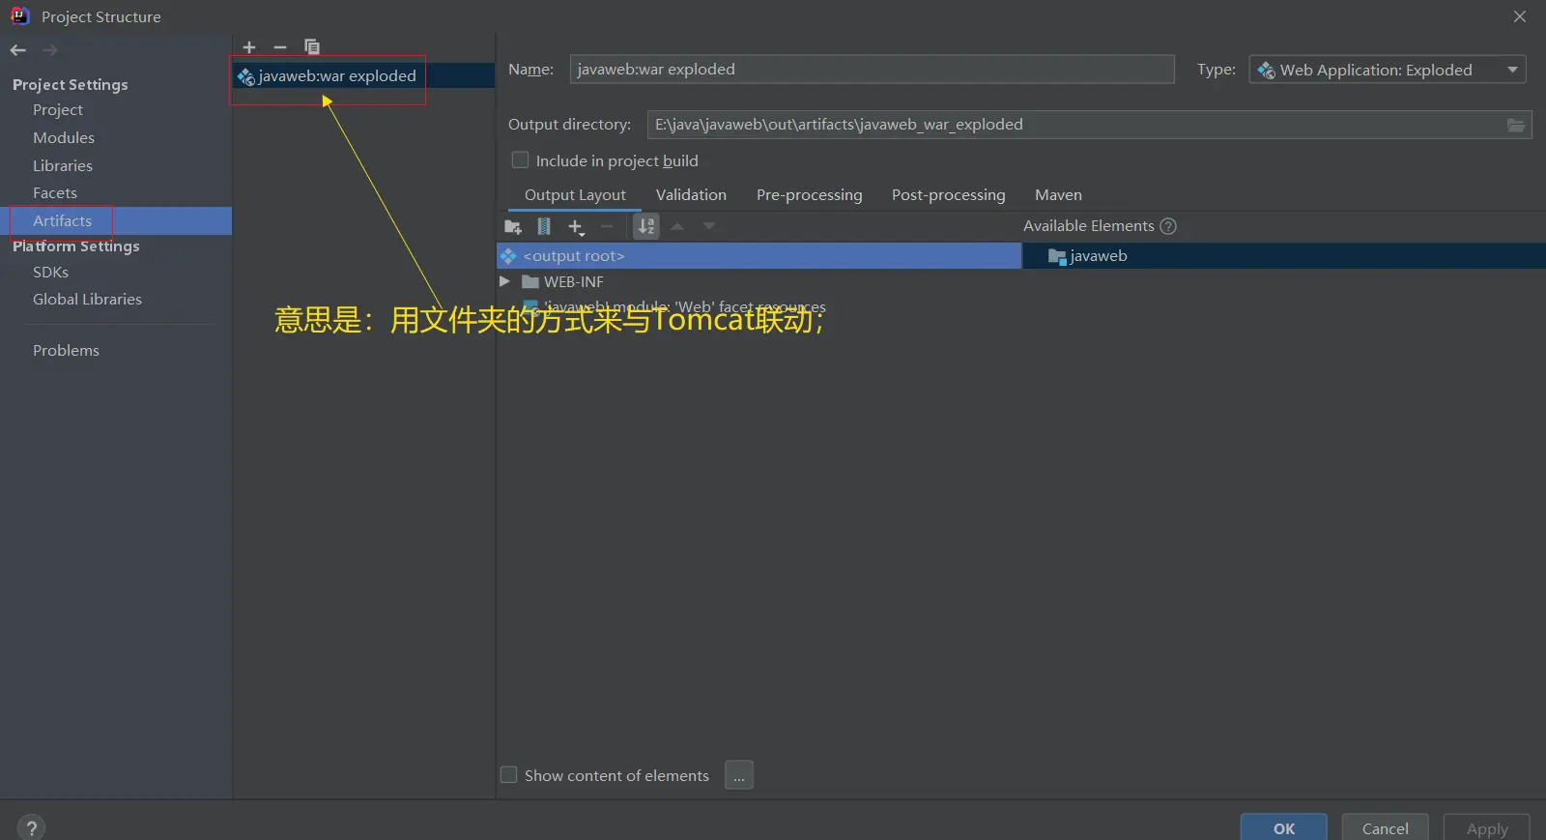Click the create directory icon in Output Layout
This screenshot has height=840, width=1546.
(x=513, y=227)
